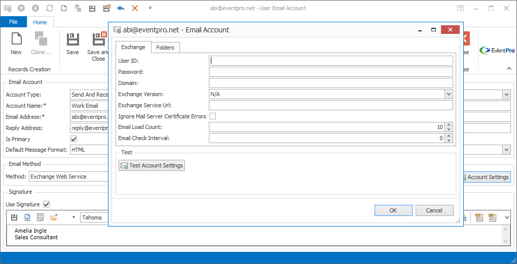
Task: Click the new document icon in the quick access toolbar
Action: [x=64, y=8]
